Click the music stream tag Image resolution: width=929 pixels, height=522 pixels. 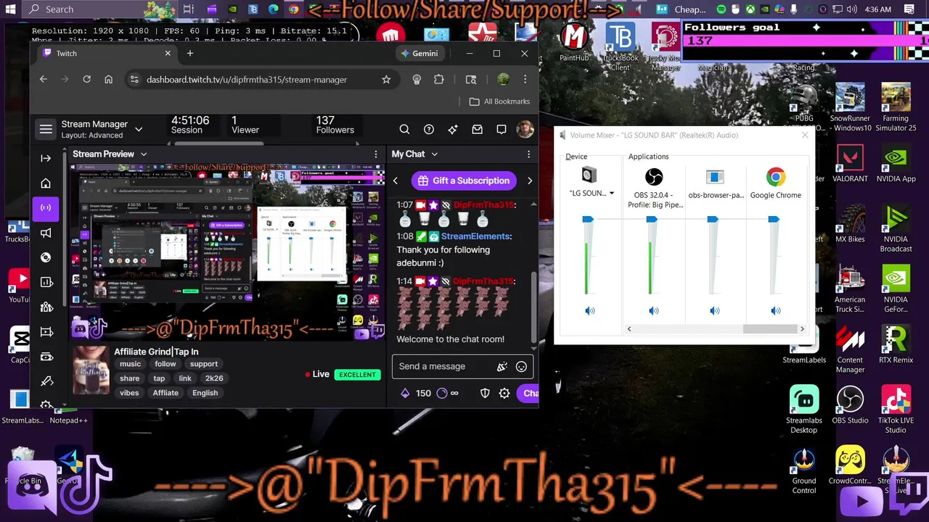[131, 364]
